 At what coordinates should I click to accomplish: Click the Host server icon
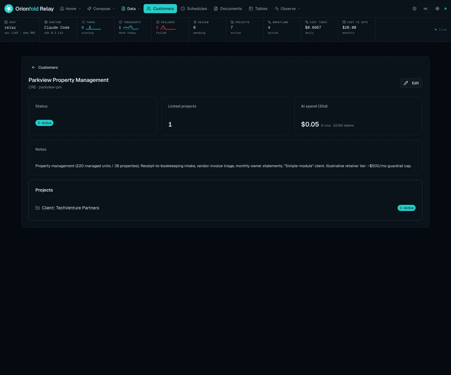tap(6, 22)
